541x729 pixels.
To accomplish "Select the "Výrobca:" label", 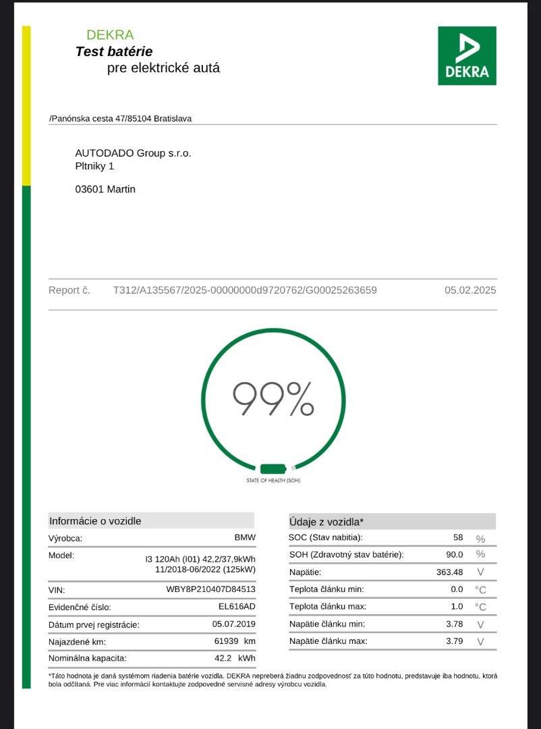I will 65,539.
